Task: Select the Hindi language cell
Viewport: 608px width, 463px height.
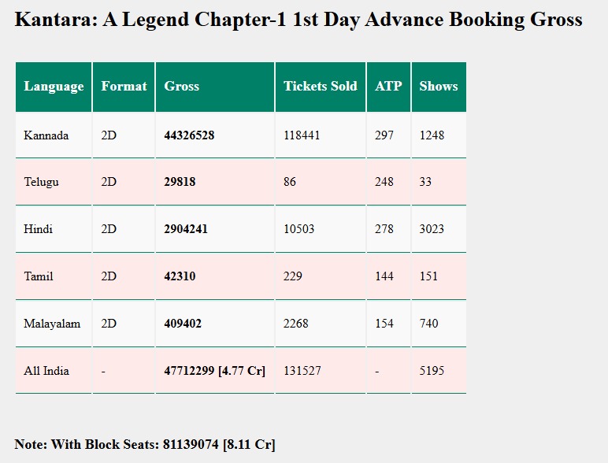Action: coord(39,229)
